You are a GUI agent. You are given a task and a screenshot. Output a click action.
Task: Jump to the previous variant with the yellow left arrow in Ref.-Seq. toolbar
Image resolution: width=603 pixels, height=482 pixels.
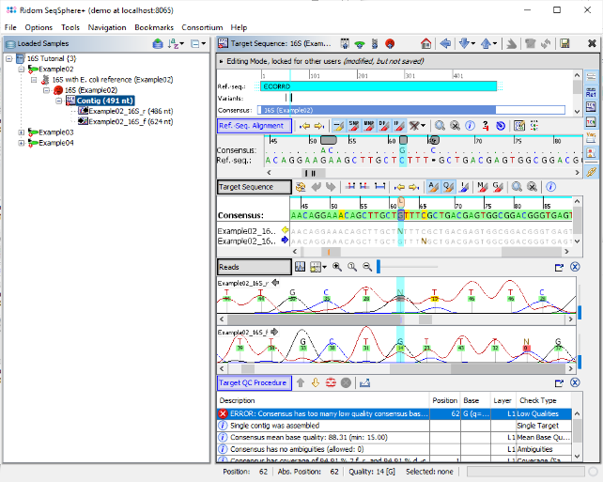(x=304, y=126)
